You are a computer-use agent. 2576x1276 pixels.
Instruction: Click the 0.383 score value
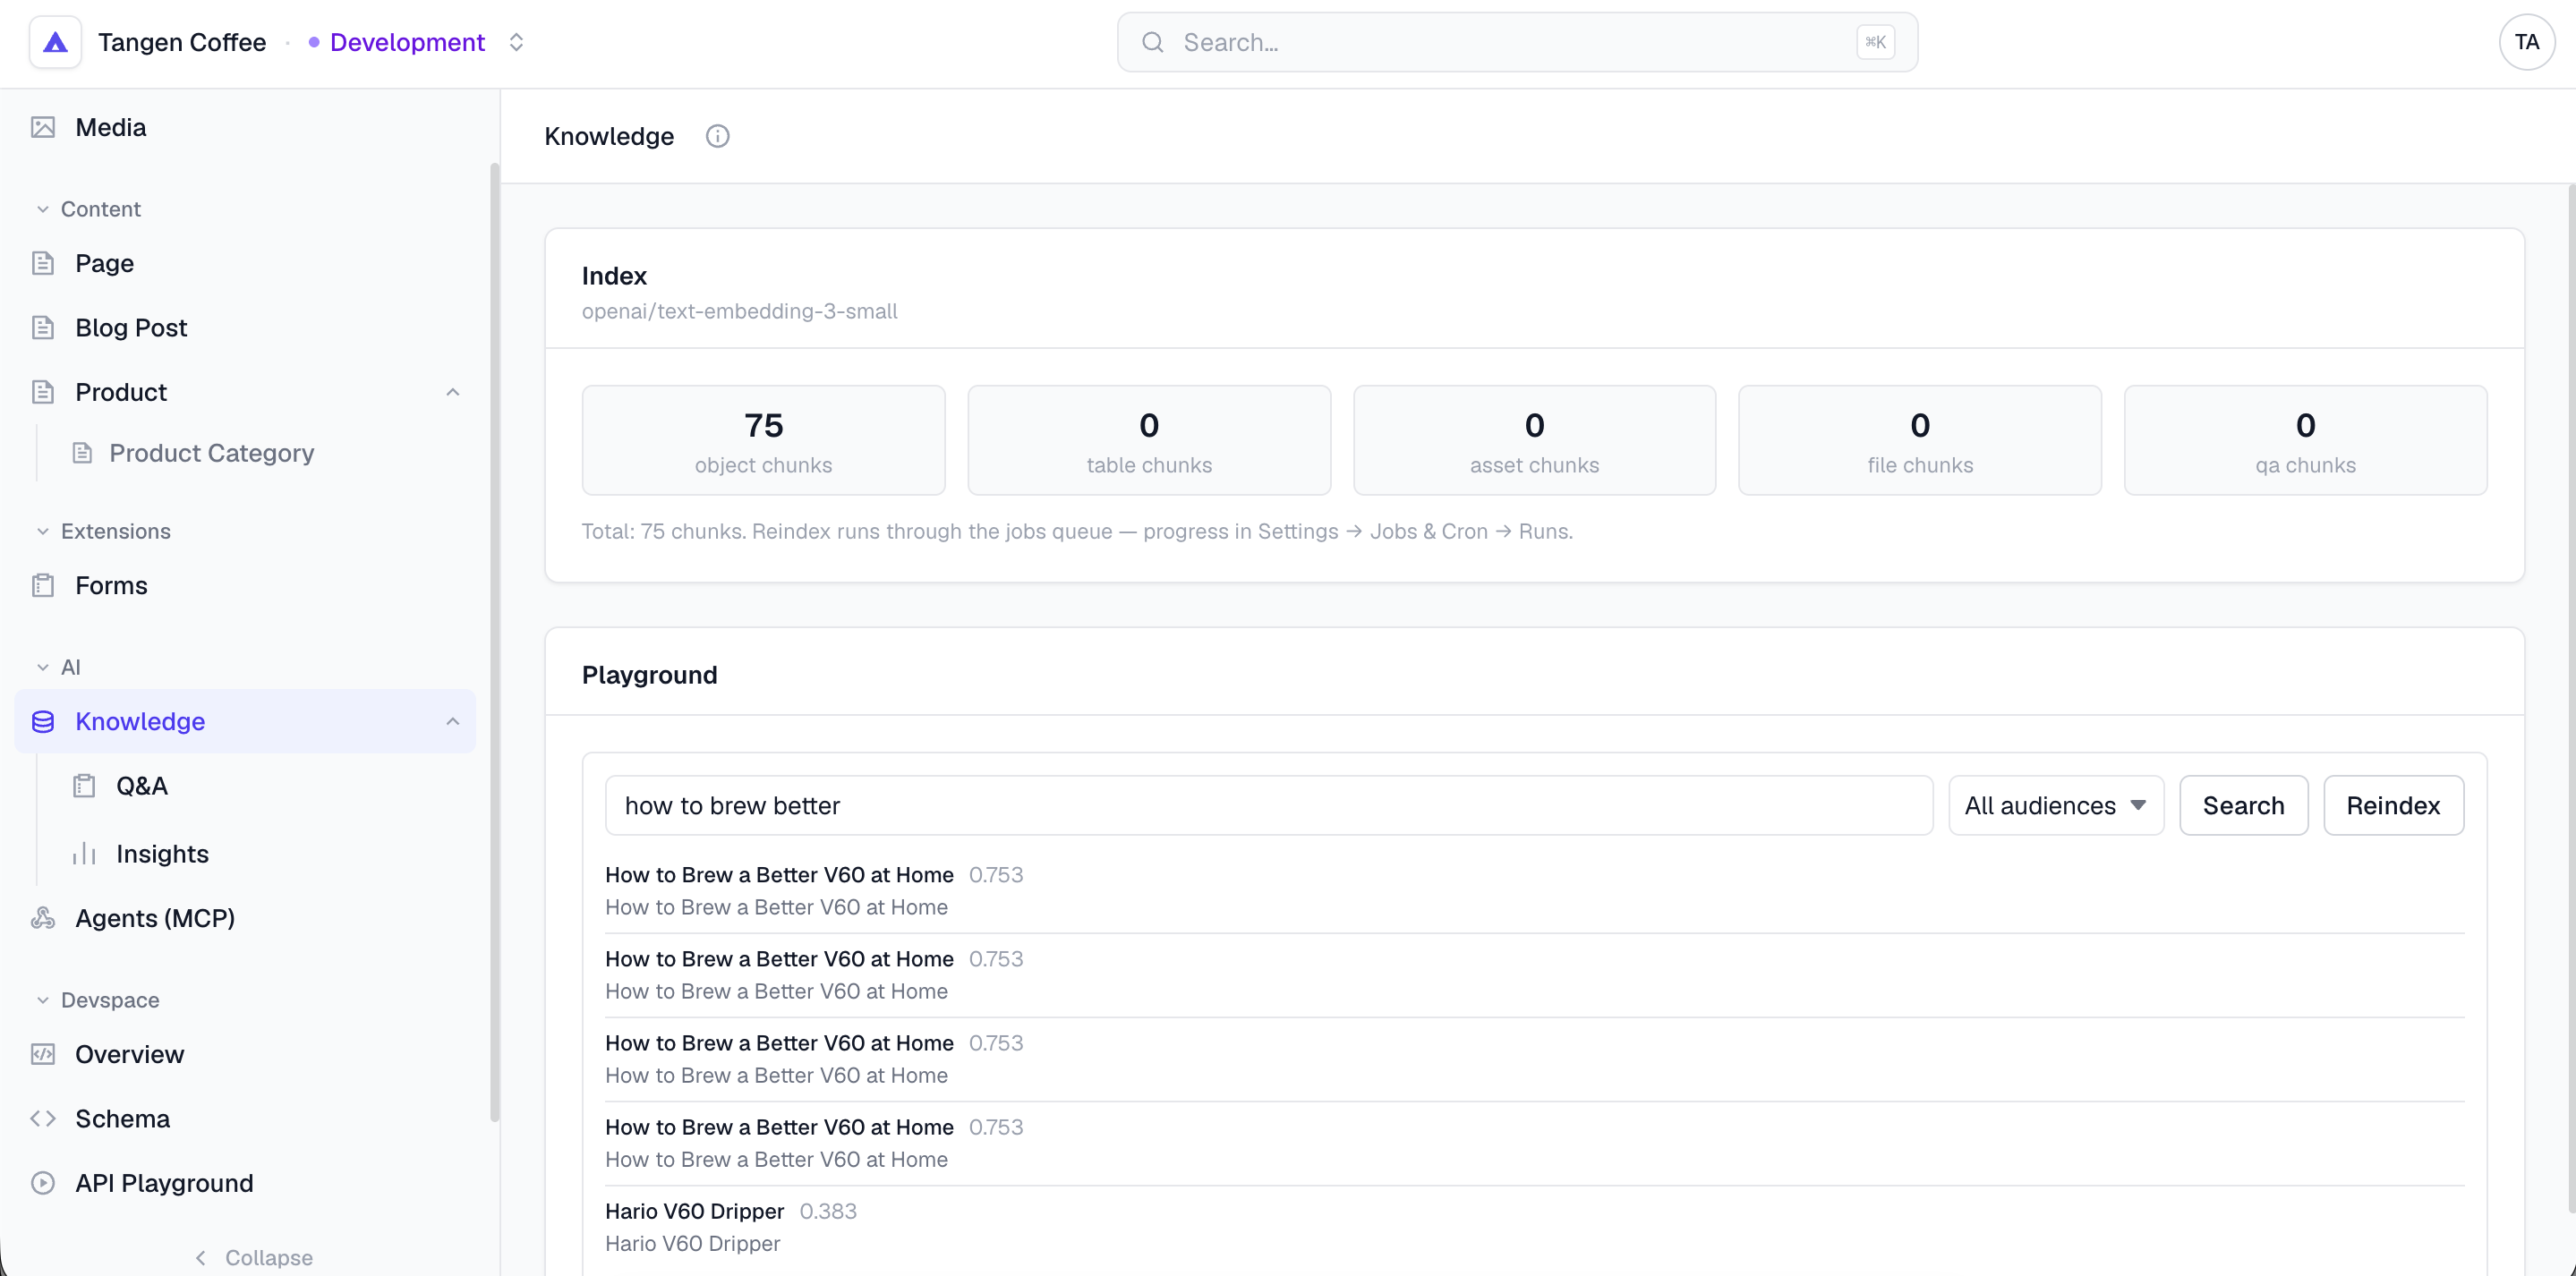[828, 1211]
